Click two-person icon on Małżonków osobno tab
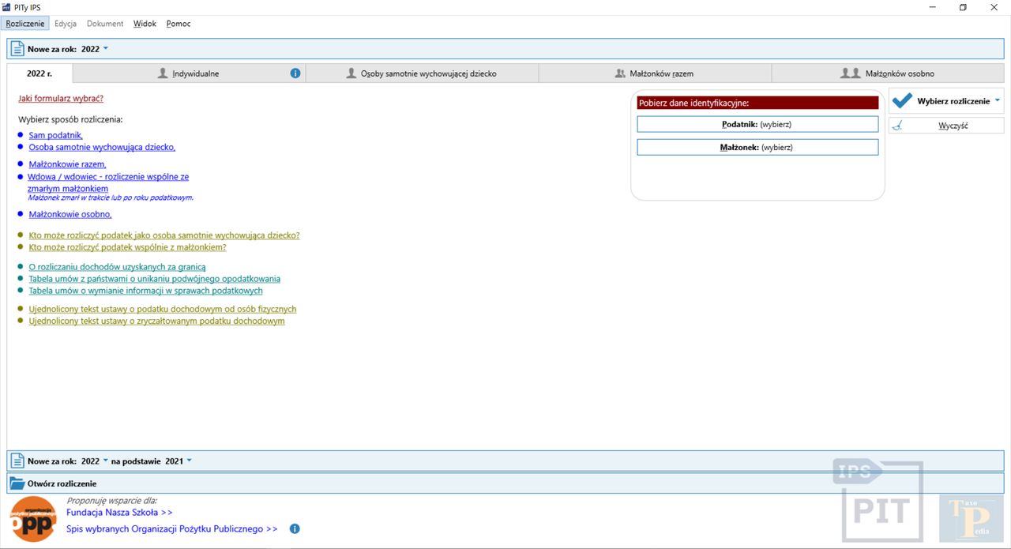The width and height of the screenshot is (1011, 549). [x=851, y=73]
